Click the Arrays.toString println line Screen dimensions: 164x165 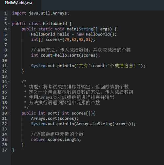(x=83, y=124)
